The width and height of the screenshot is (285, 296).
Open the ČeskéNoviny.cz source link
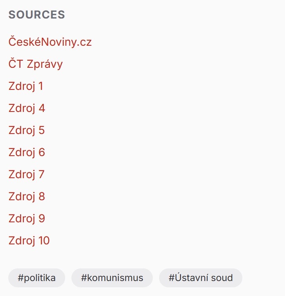point(50,42)
